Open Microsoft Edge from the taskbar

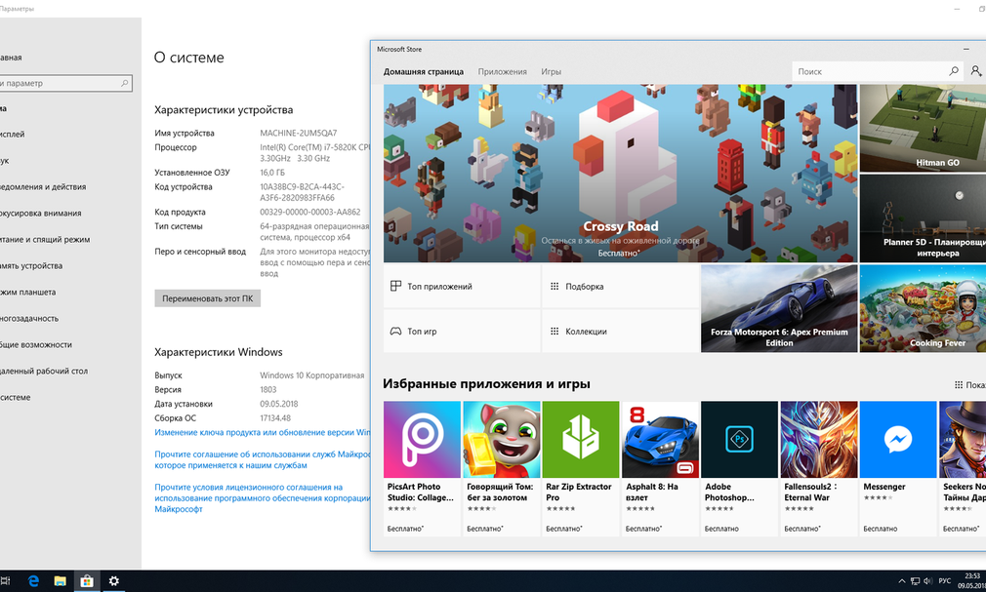[33, 580]
